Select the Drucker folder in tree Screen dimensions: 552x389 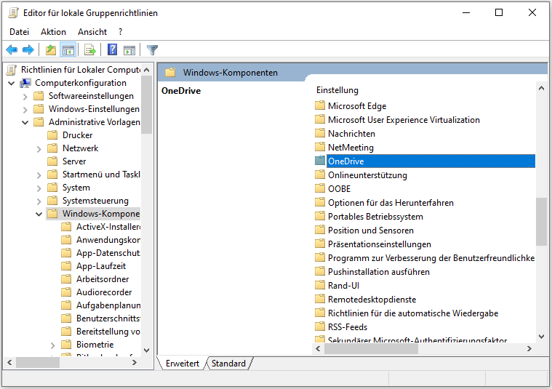point(77,135)
